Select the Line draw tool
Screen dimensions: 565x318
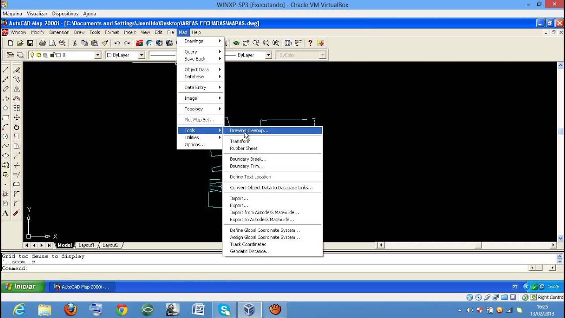(5, 70)
